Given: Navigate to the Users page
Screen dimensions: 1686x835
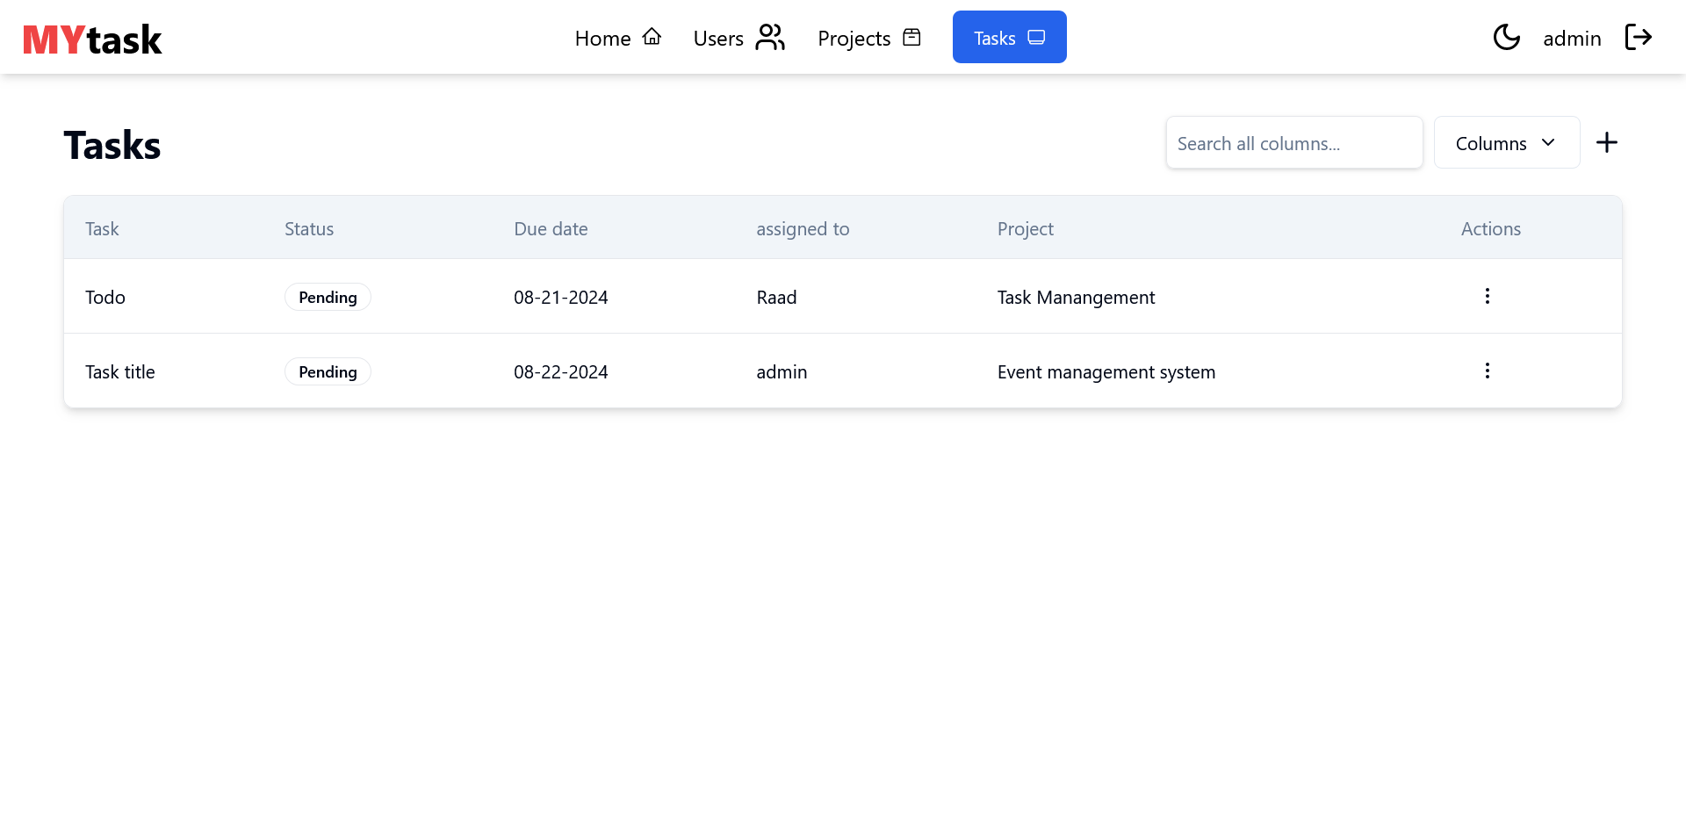Looking at the screenshot, I should point(718,39).
